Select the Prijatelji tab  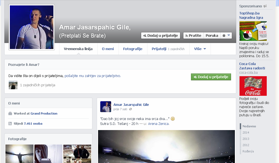coord(159,49)
